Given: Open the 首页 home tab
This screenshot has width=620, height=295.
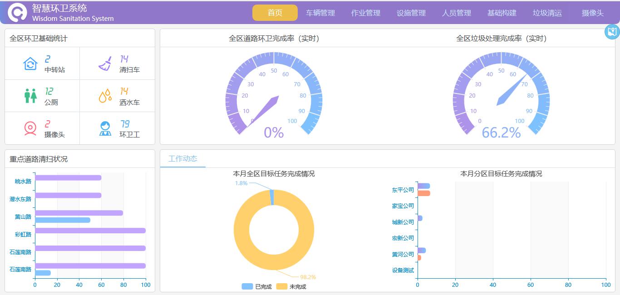Looking at the screenshot, I should click(275, 13).
